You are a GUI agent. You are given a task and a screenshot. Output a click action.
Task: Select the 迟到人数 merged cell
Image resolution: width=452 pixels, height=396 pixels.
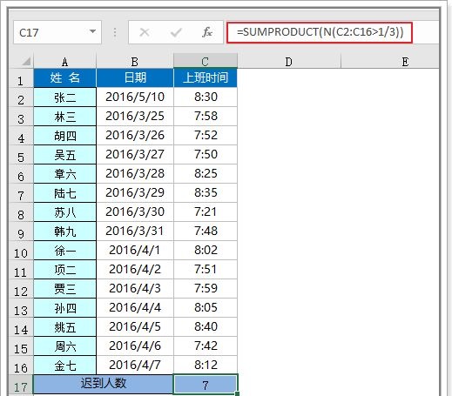103,384
